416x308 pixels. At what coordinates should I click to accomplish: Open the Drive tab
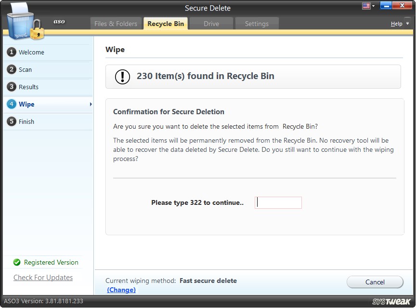(211, 23)
